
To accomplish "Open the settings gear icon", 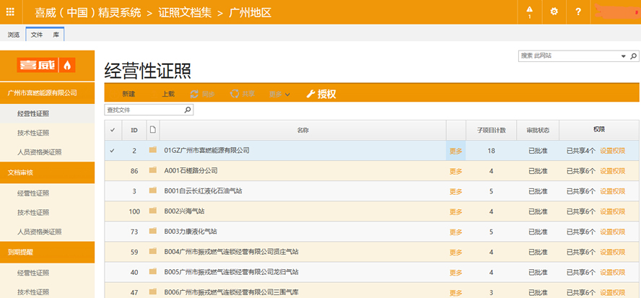I will (x=554, y=12).
